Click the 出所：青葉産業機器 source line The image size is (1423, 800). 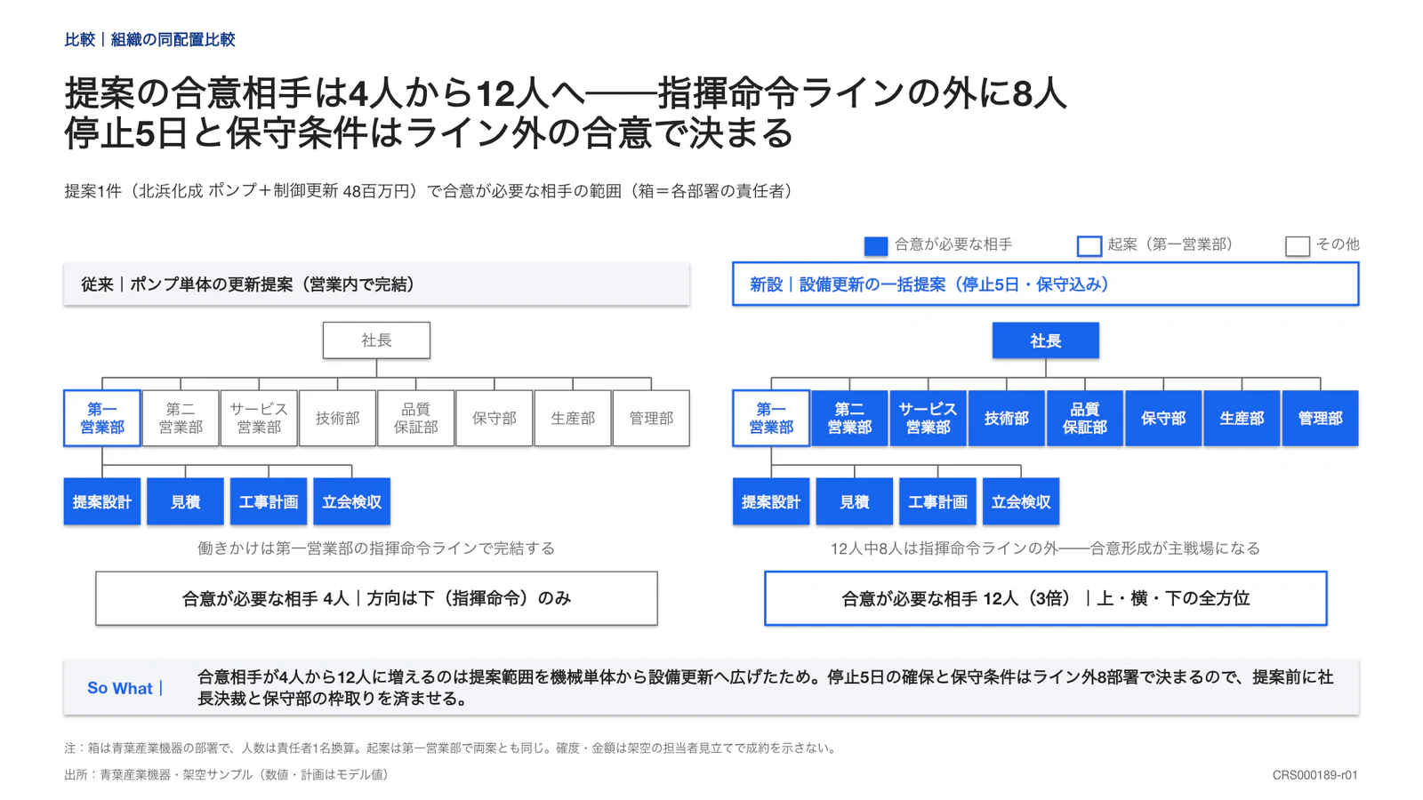click(x=229, y=774)
